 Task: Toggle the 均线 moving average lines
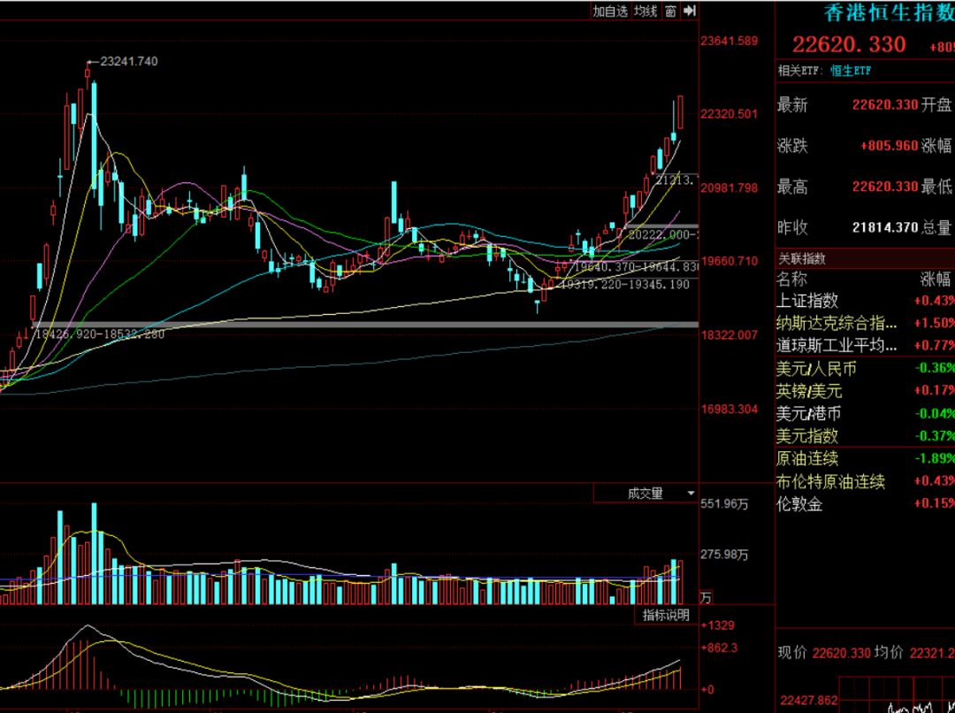click(x=646, y=11)
